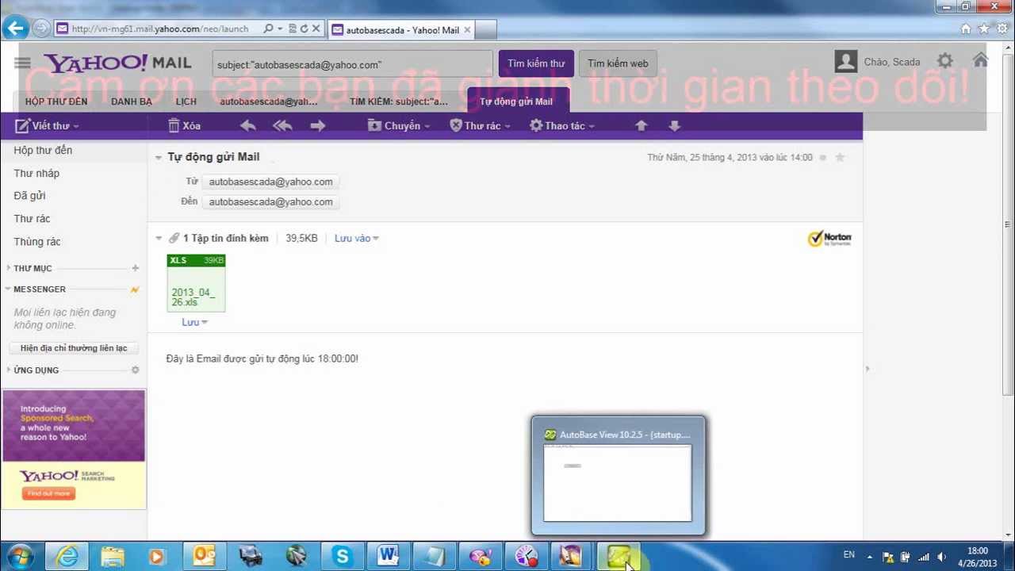Click the AutoBase View taskbar icon
This screenshot has height=571, width=1015.
point(618,557)
